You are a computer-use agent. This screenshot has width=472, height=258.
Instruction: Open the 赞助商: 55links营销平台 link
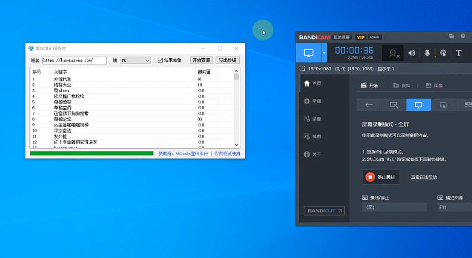click(183, 153)
